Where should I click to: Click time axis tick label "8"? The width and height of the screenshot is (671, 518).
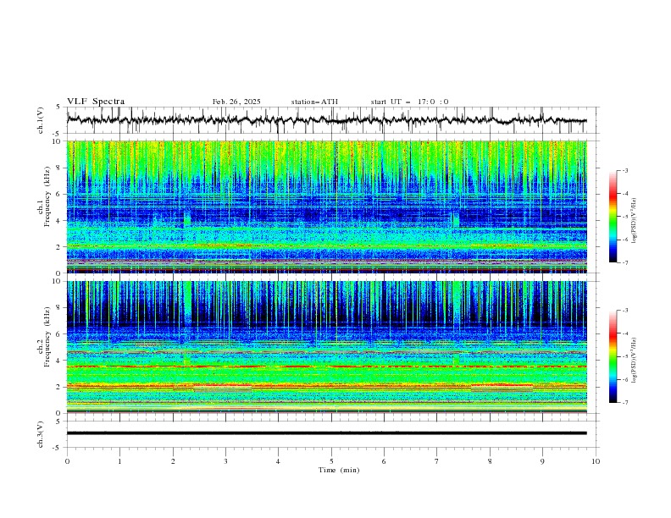click(490, 461)
